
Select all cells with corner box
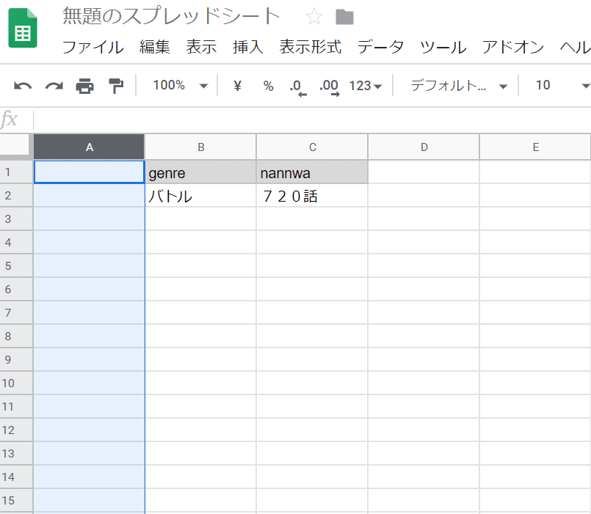tap(15, 144)
